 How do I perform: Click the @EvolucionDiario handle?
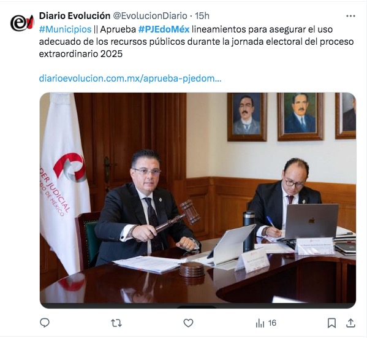pyautogui.click(x=150, y=16)
